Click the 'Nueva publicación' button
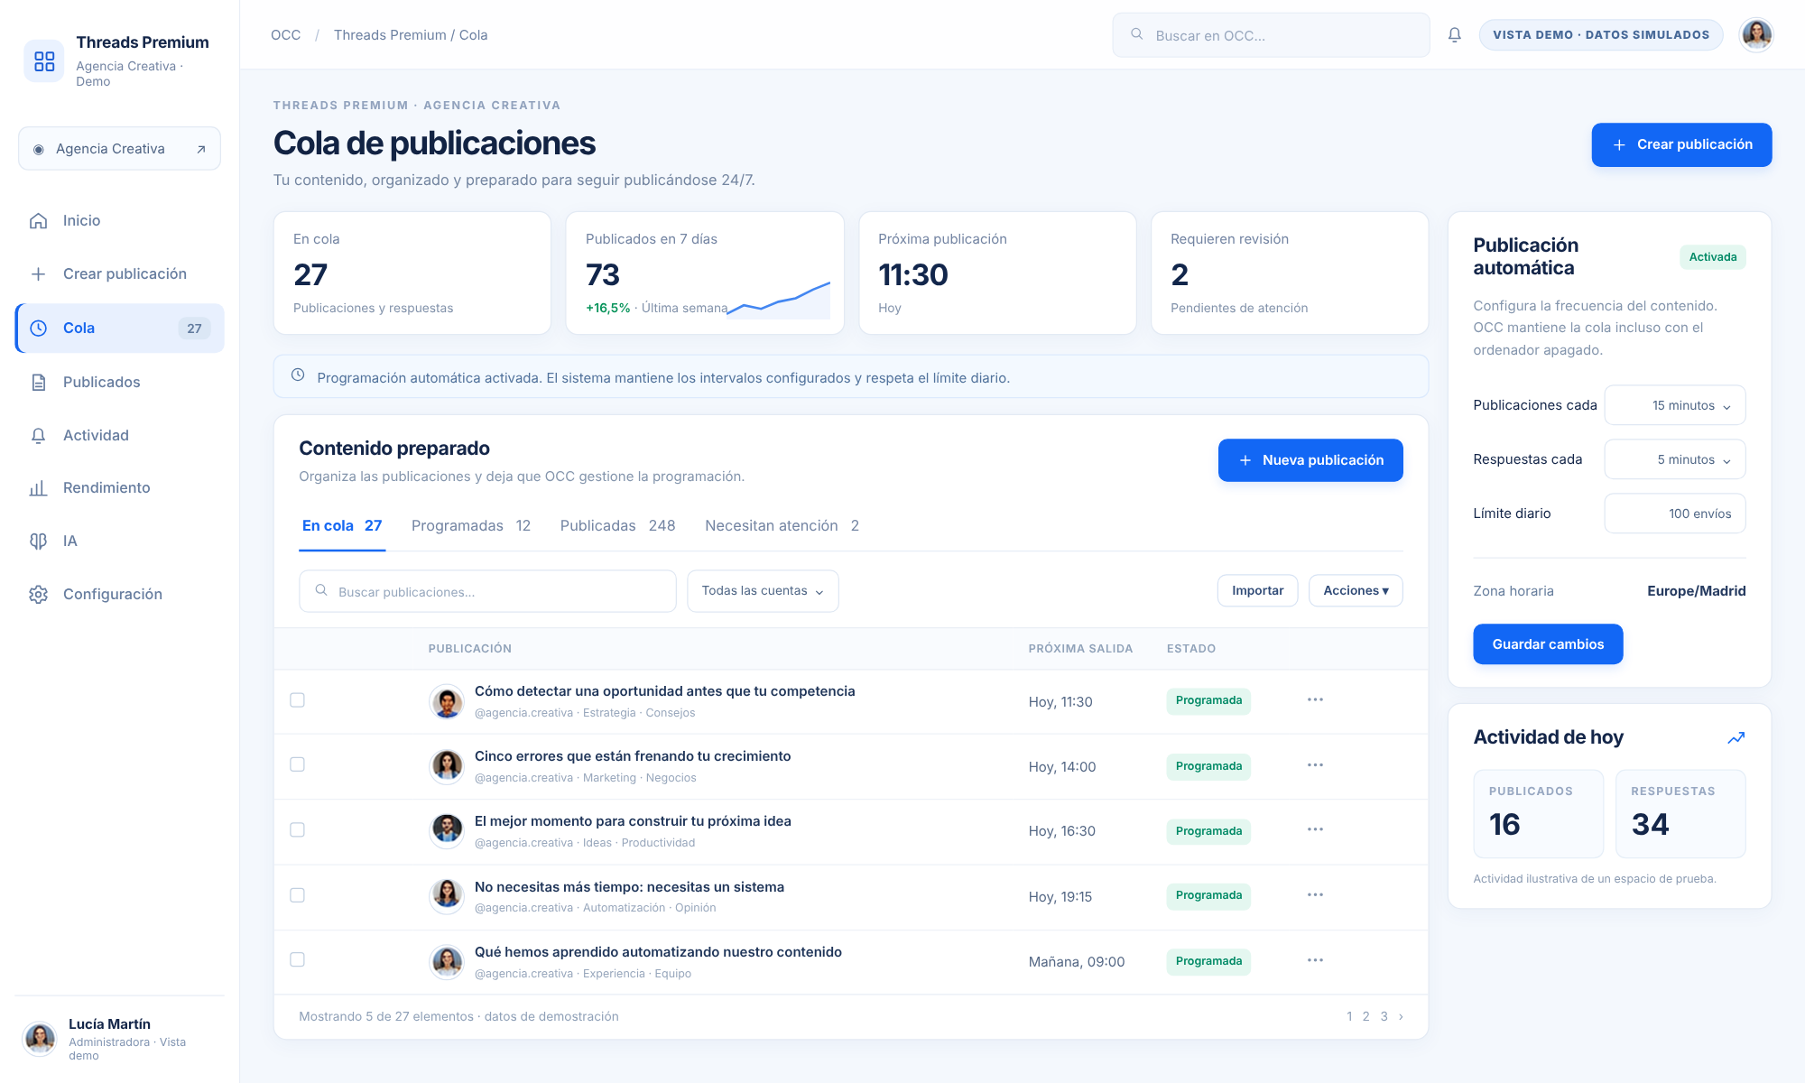 click(x=1310, y=460)
